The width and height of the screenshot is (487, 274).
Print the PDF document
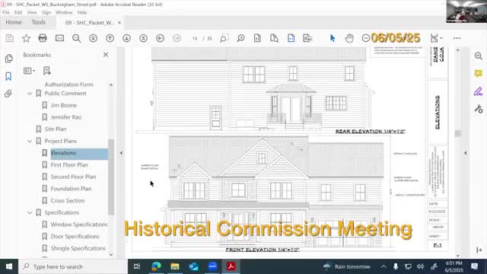(x=43, y=38)
